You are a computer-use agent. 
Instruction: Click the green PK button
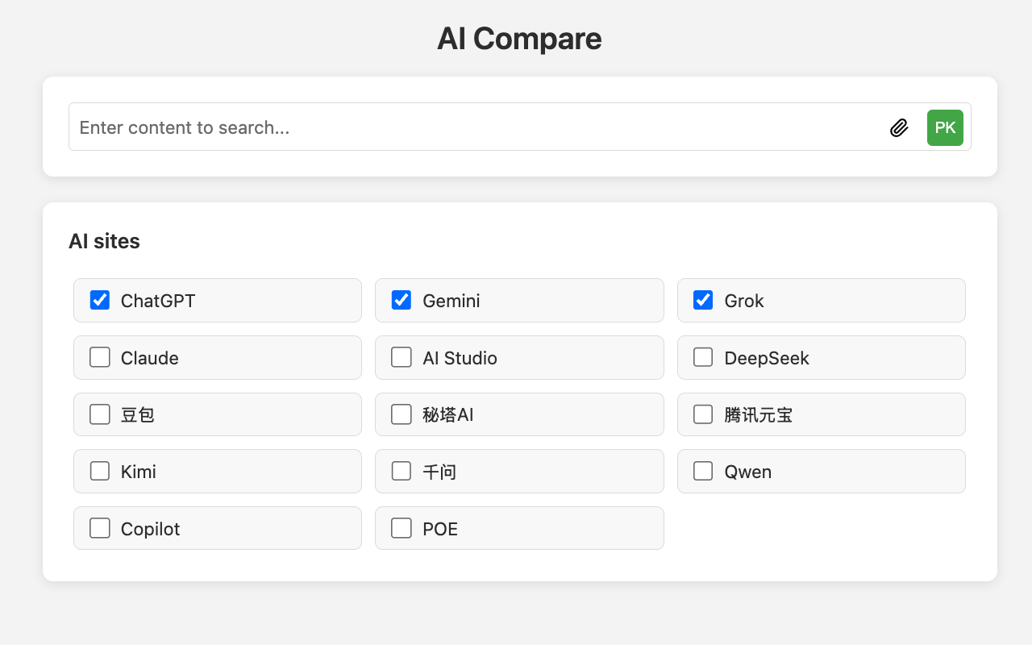coord(945,127)
